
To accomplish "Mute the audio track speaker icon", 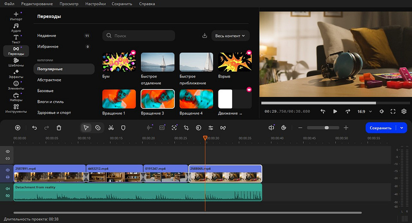I will (8, 189).
